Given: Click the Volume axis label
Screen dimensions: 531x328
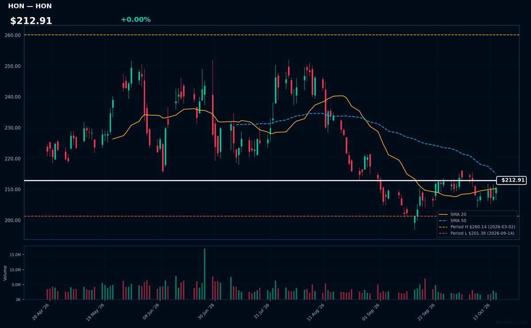Looking at the screenshot, I should tap(5, 273).
